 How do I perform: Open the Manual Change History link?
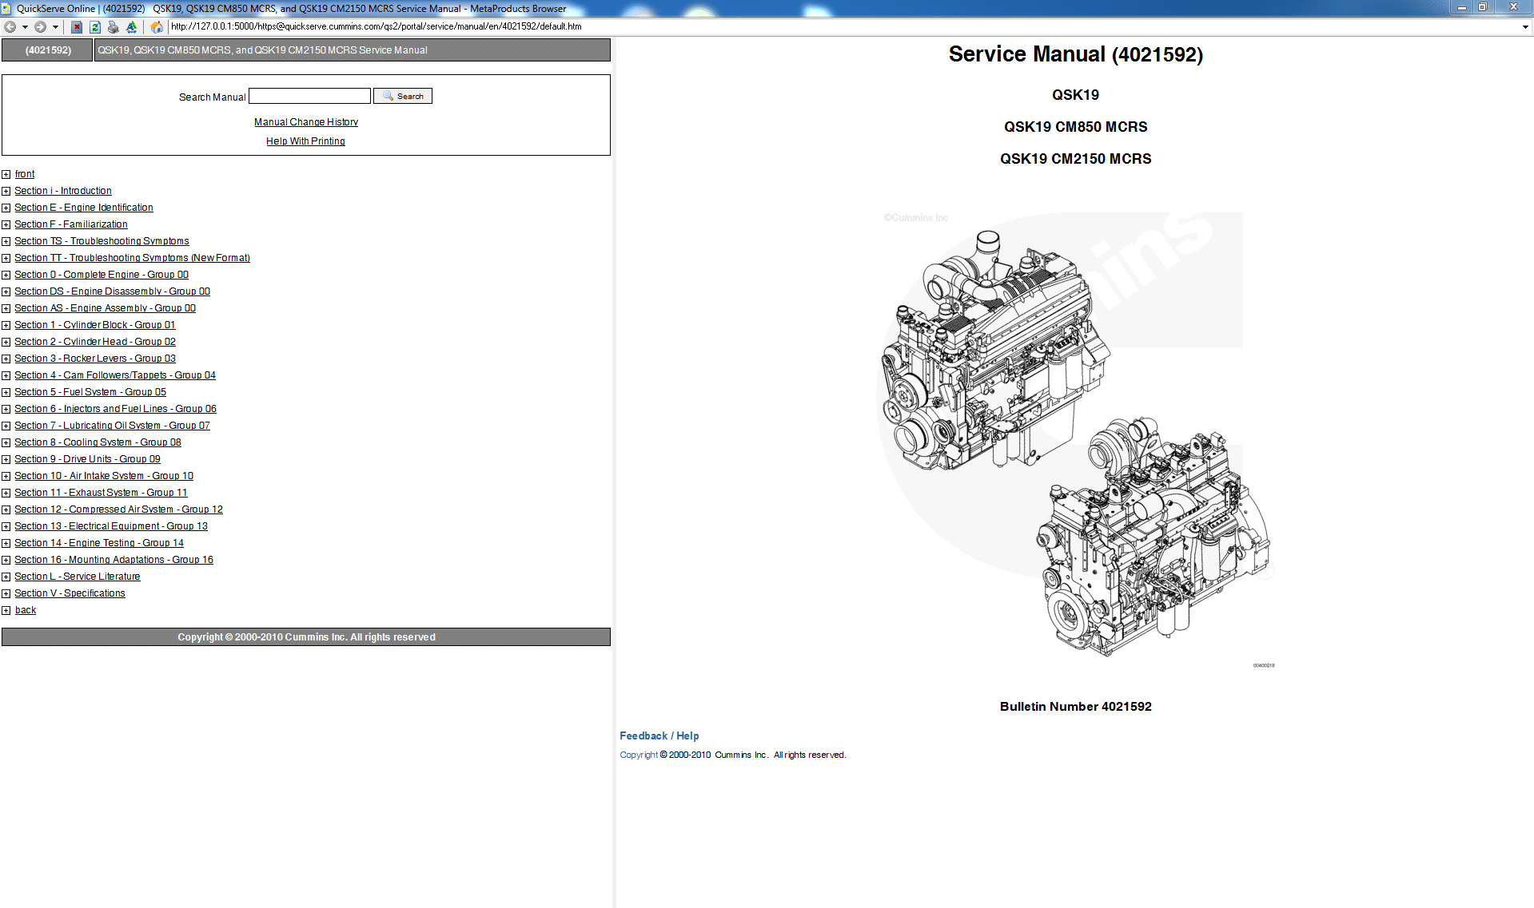pos(305,121)
